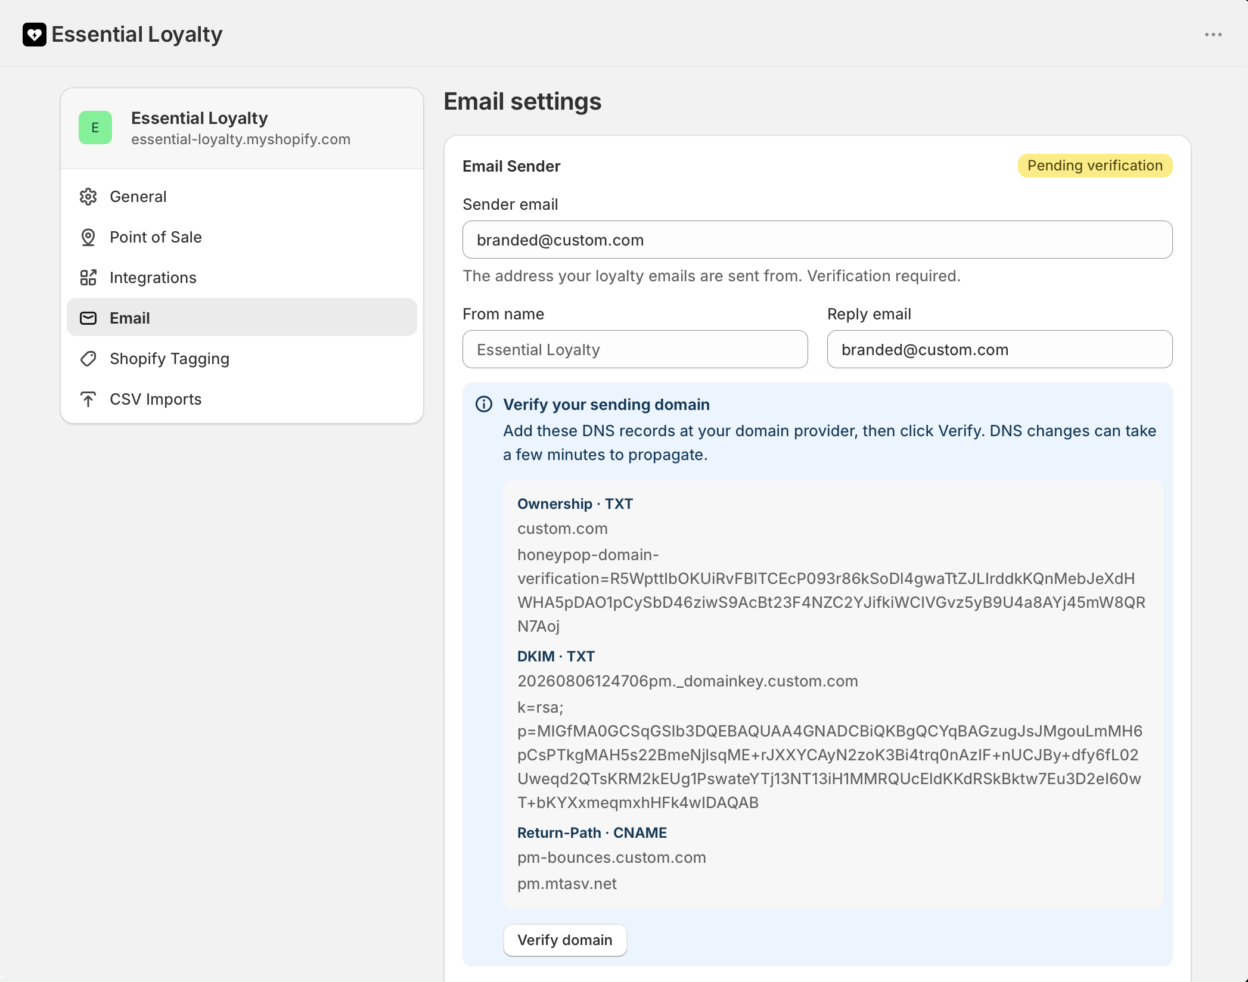Focus the From name input field
This screenshot has width=1248, height=982.
click(x=635, y=349)
